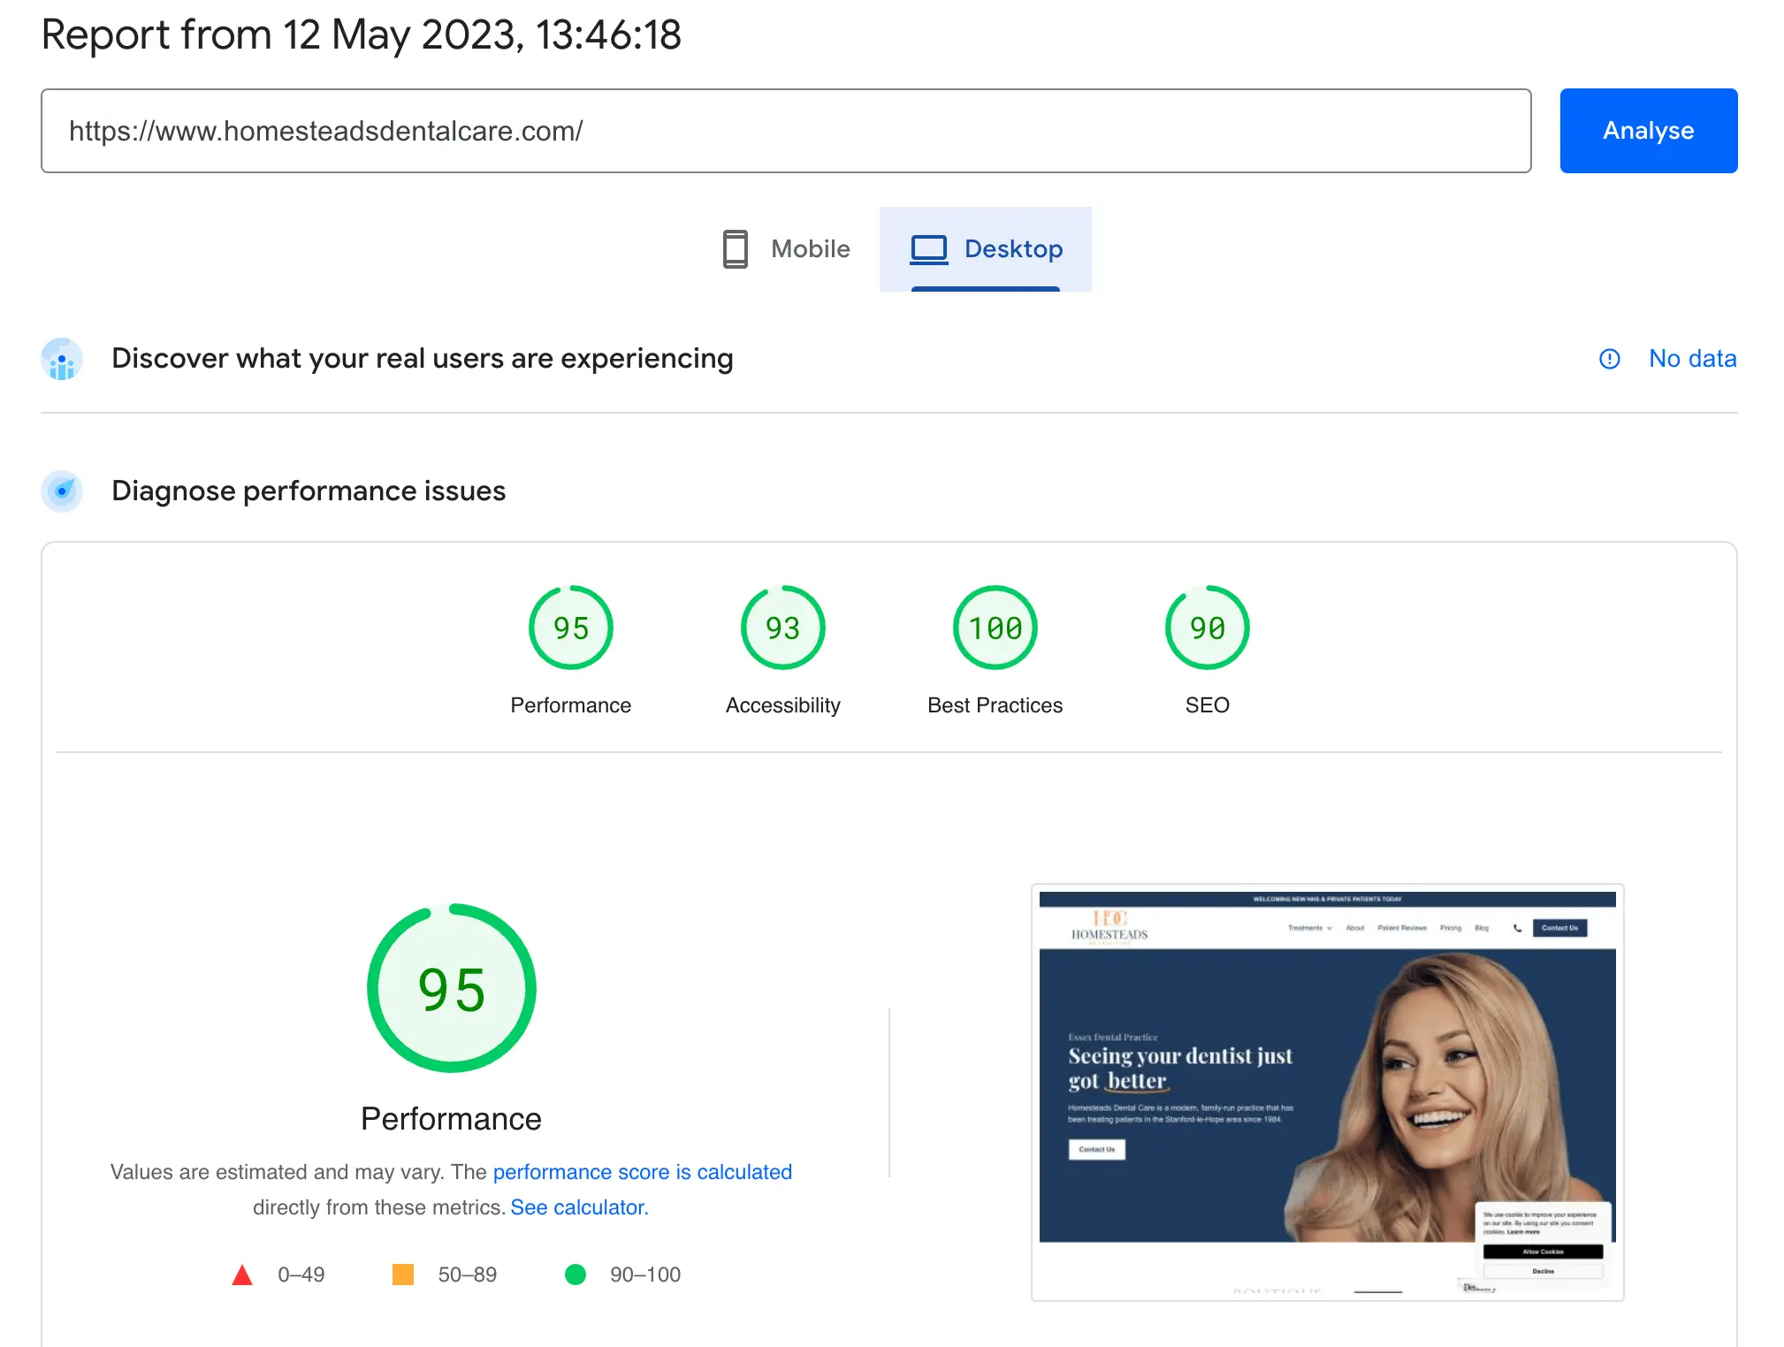This screenshot has height=1347, width=1784.
Task: Switch to the Mobile tab
Action: [785, 249]
